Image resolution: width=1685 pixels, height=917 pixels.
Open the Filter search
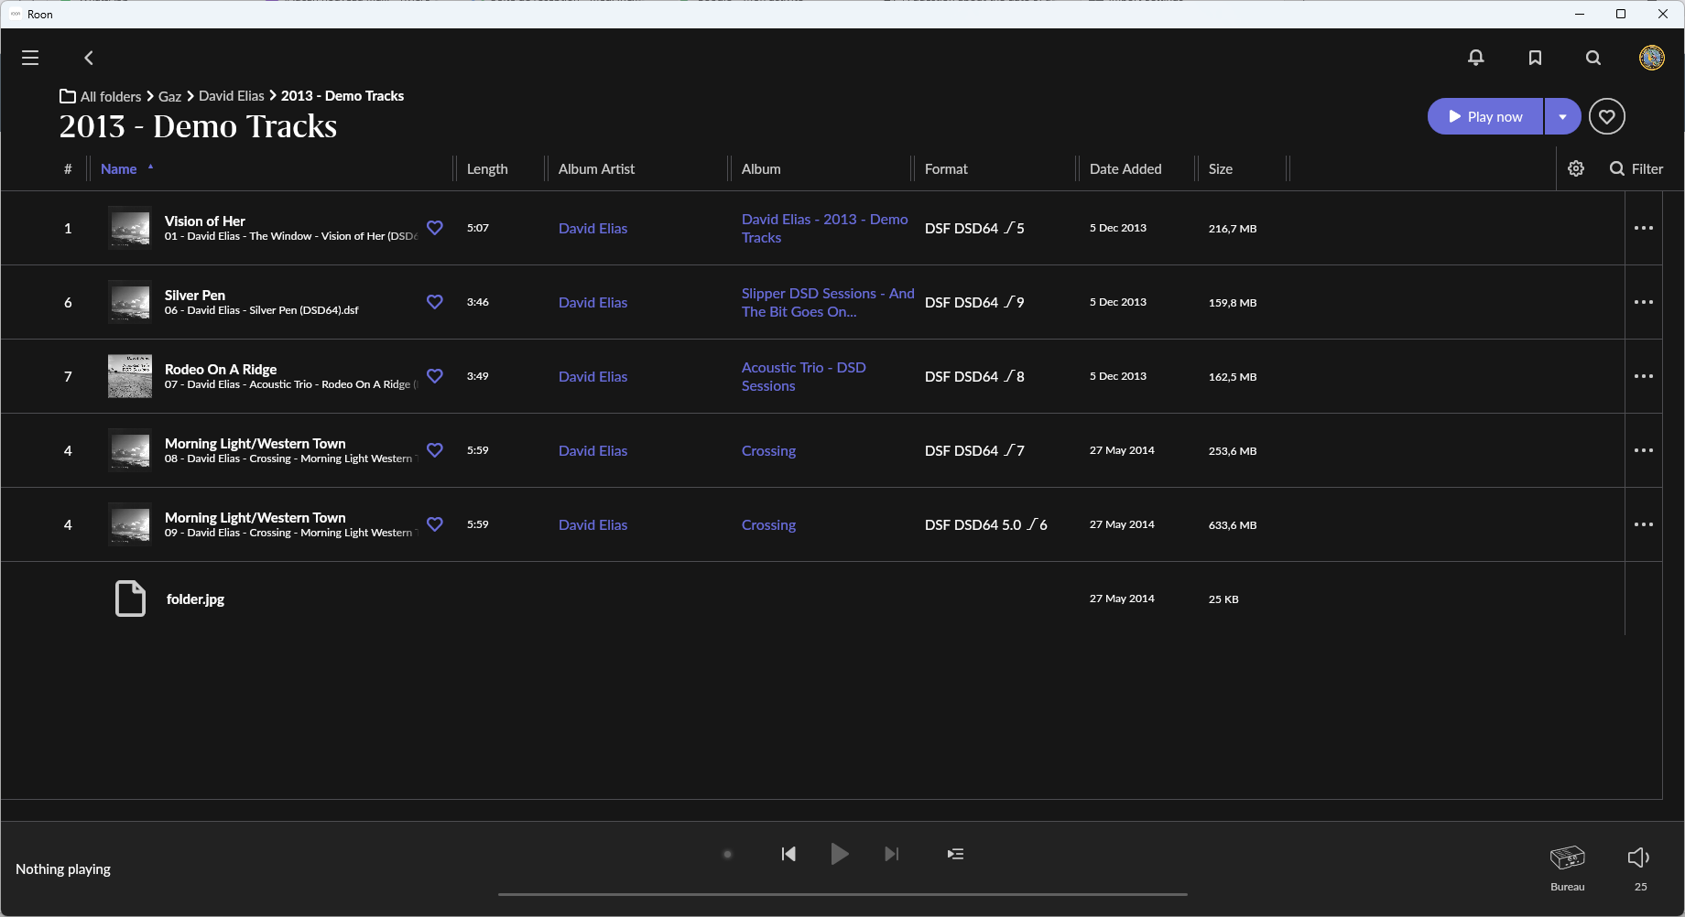tap(1636, 168)
